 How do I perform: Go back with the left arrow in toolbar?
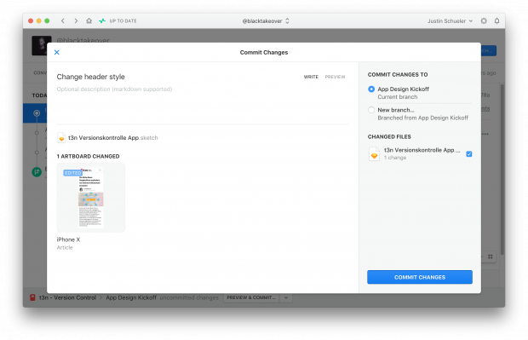[63, 21]
